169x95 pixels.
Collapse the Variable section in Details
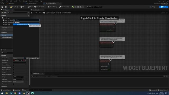tap(1, 56)
